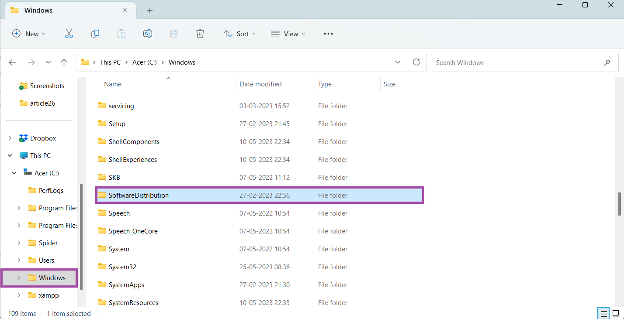The width and height of the screenshot is (624, 319).
Task: Select the System32 folder in list
Action: [122, 267]
